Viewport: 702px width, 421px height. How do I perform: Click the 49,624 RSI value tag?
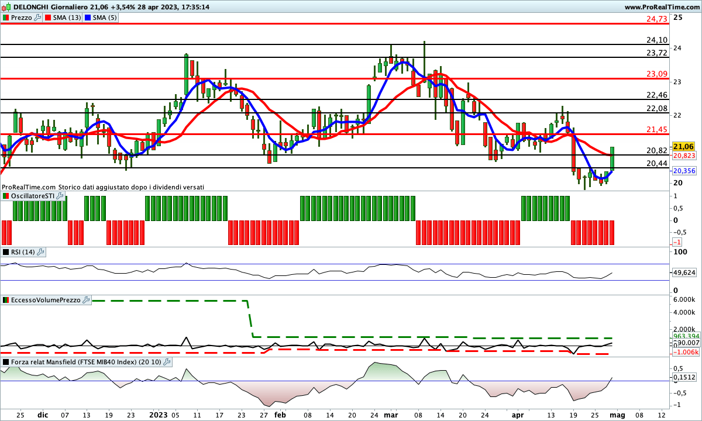(x=684, y=272)
